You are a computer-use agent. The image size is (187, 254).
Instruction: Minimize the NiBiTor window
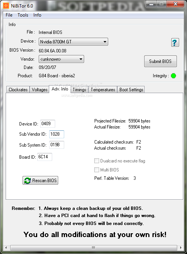click(151, 4)
